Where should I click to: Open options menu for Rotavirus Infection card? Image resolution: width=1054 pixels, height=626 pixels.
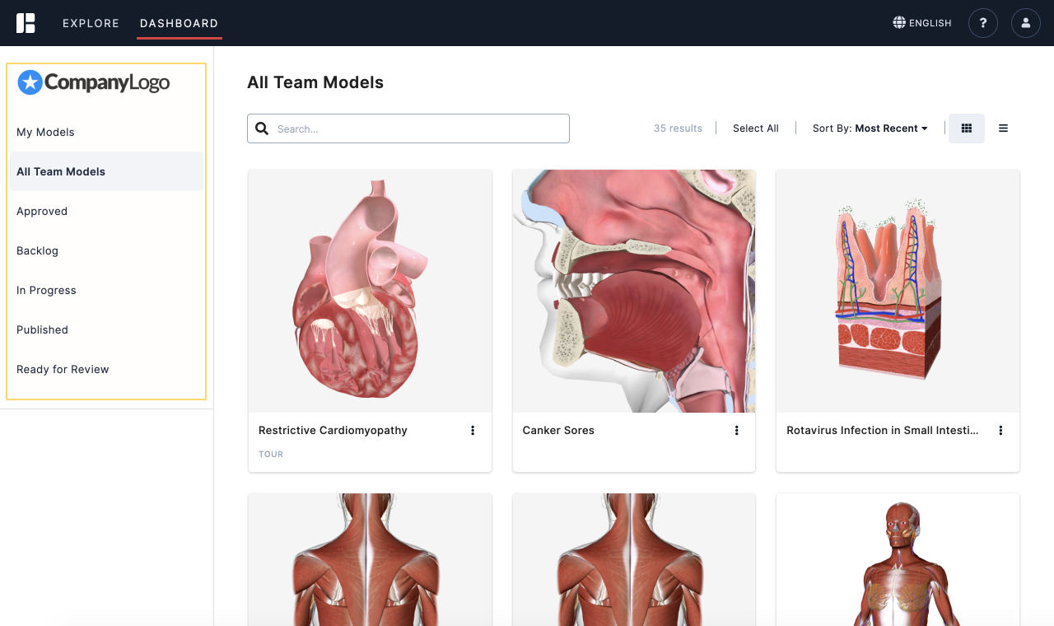click(1000, 430)
